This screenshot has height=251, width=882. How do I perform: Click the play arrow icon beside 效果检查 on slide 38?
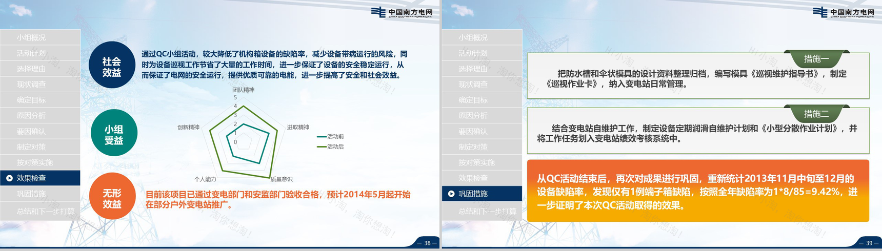point(9,178)
